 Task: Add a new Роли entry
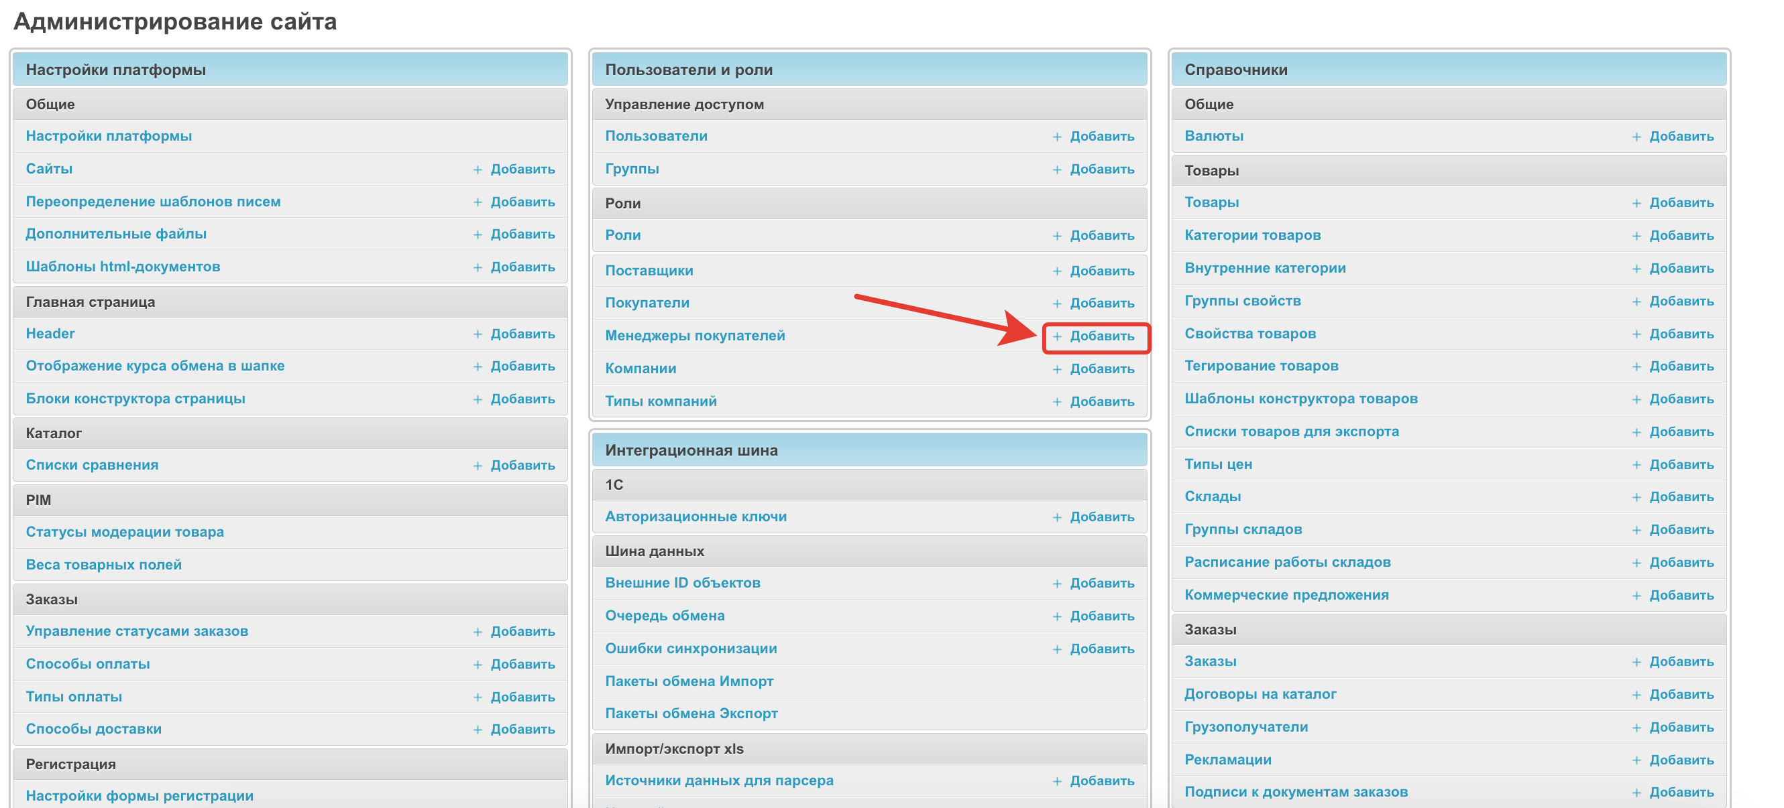(x=1101, y=236)
